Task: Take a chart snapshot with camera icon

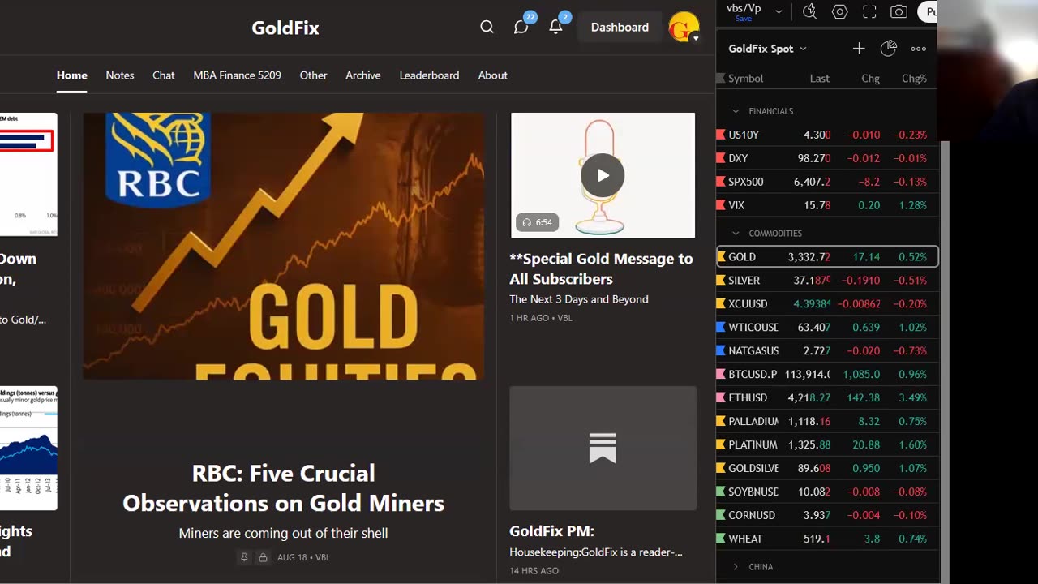Action: coord(899,11)
